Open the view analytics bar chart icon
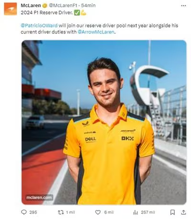Screen dimensions: 191x219 pyautogui.click(x=135, y=212)
